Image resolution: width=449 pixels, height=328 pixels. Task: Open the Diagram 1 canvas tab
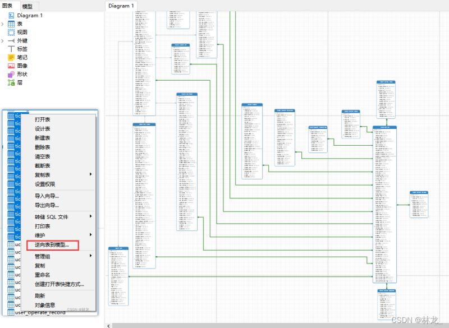(x=121, y=6)
